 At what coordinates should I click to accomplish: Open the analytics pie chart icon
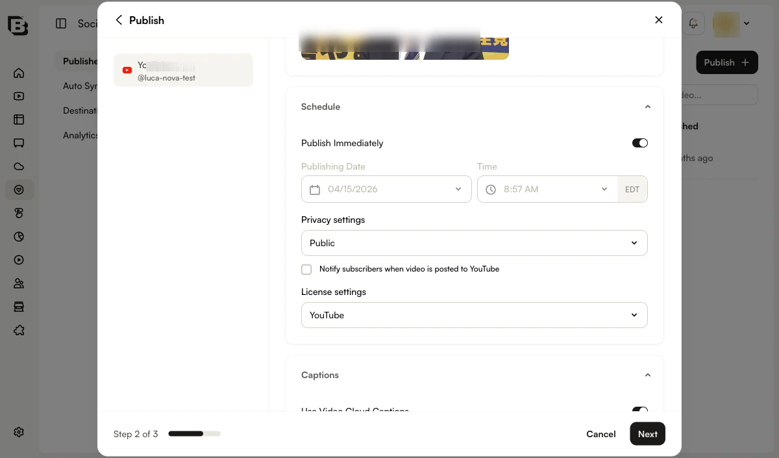[x=19, y=236]
